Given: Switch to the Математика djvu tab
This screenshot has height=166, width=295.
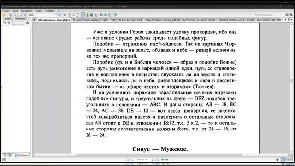Looking at the screenshot, I should click(54, 20).
